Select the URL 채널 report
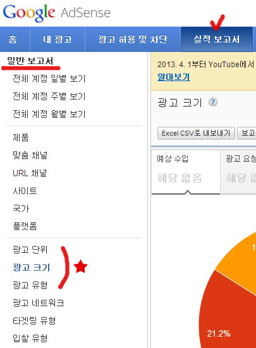 [x=30, y=173]
